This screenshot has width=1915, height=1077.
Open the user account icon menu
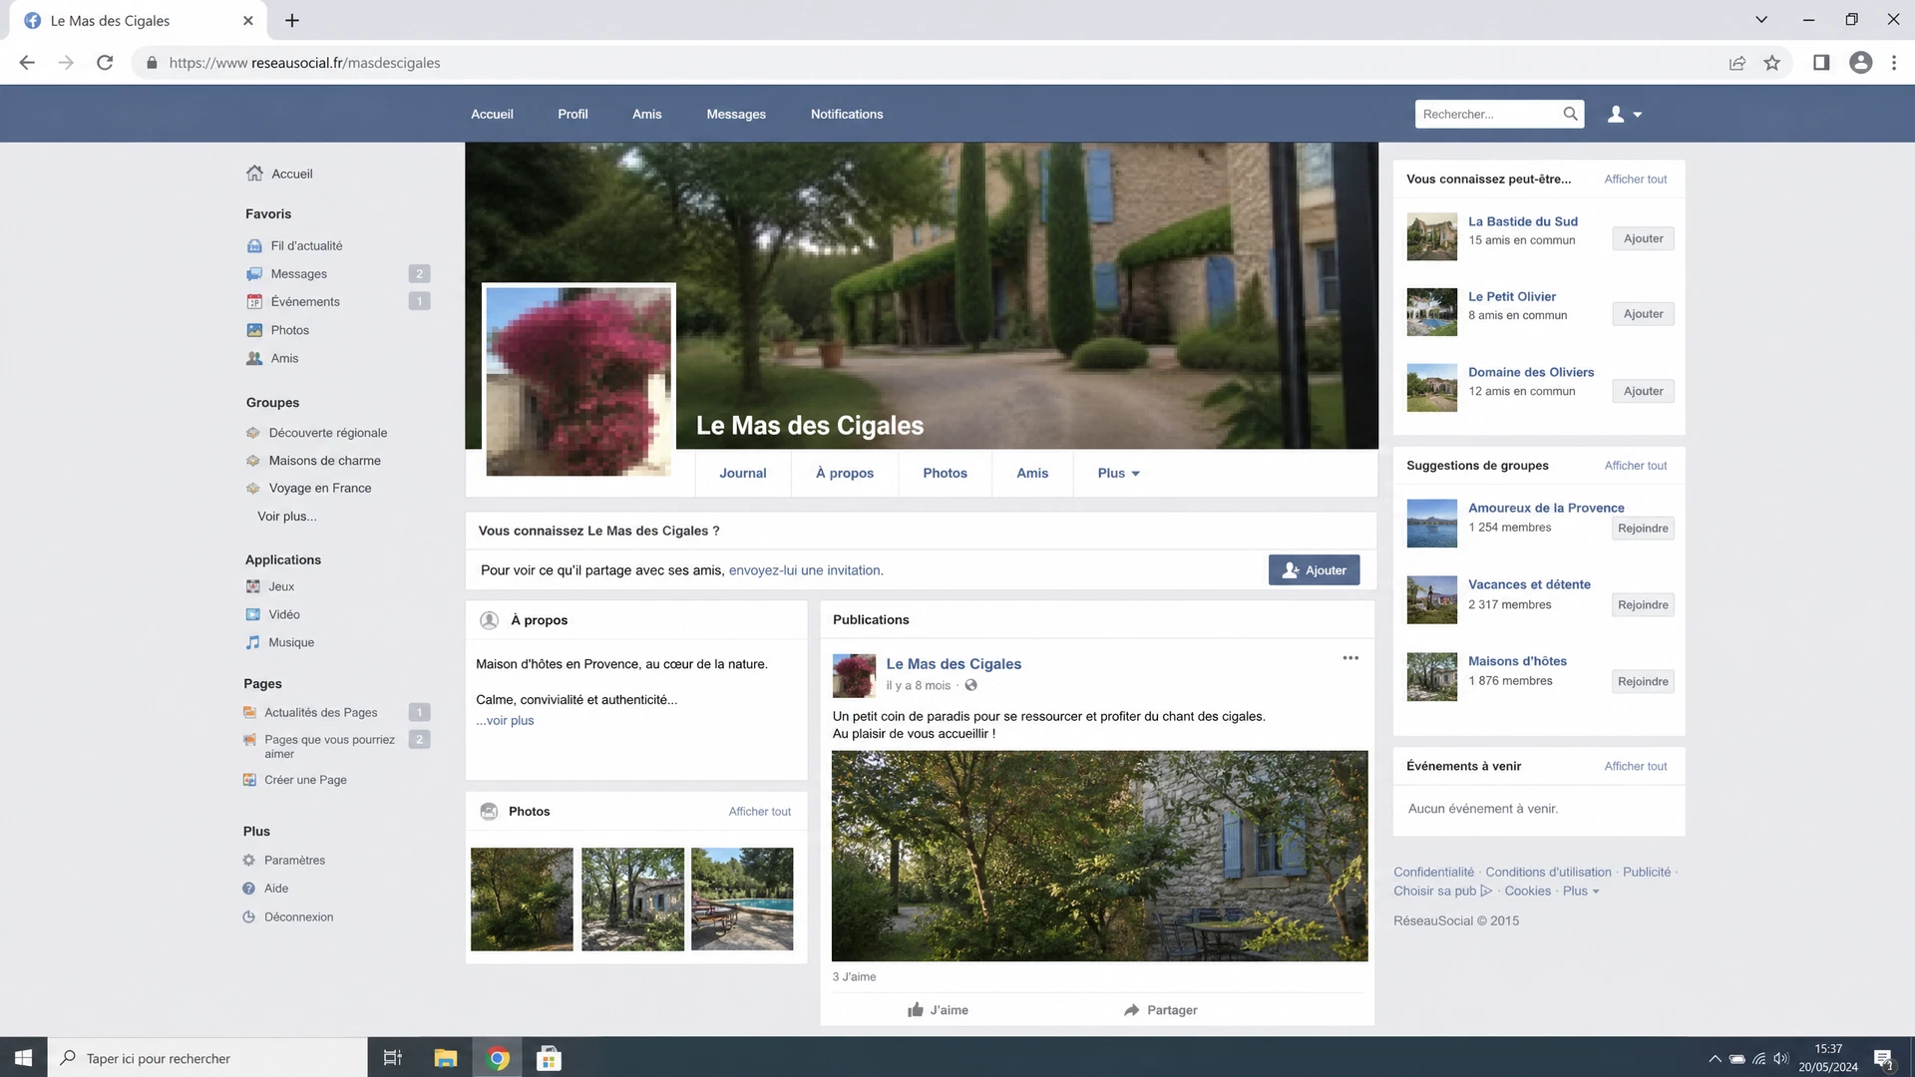(x=1624, y=114)
